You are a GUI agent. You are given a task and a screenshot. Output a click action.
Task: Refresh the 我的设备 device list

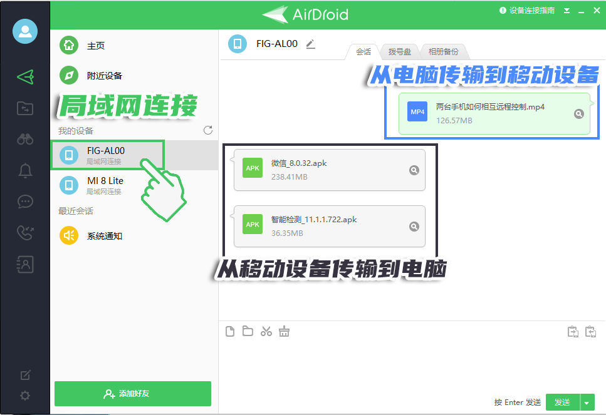coord(207,130)
